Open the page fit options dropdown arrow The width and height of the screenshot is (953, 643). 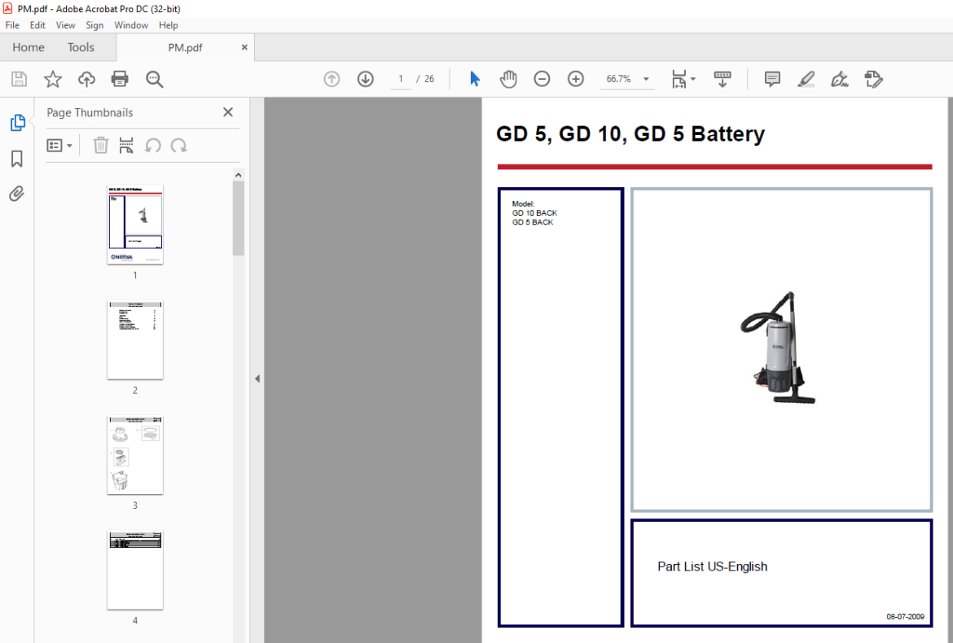point(693,79)
